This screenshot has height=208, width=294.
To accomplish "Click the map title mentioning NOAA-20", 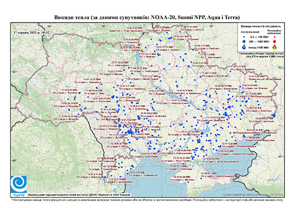I will (147, 18).
